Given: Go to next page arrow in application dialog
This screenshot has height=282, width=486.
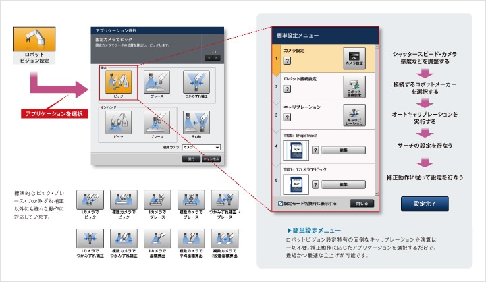Looking at the screenshot, I should (217, 58).
